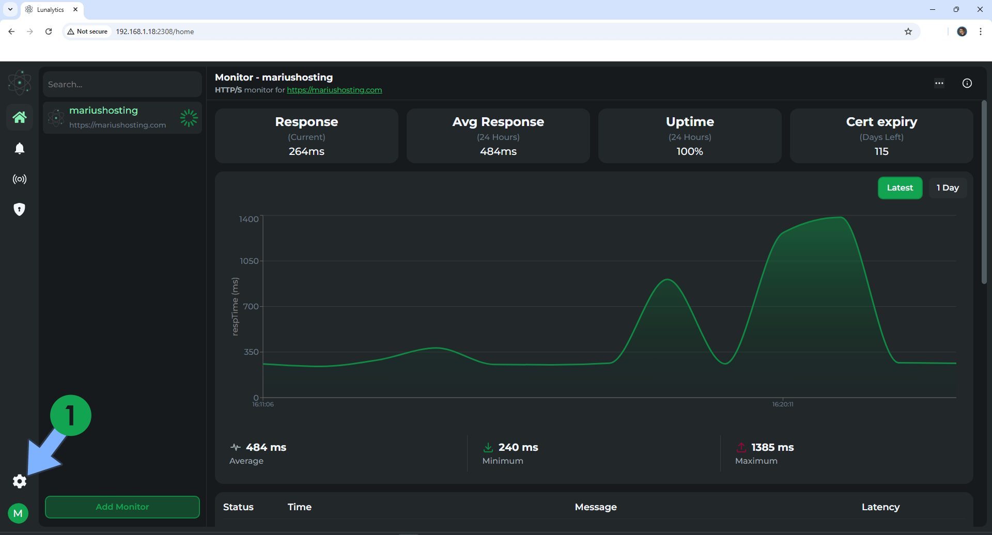Screen dimensions: 992x535
Task: Click the Not secure site info badge
Action: tap(87, 32)
